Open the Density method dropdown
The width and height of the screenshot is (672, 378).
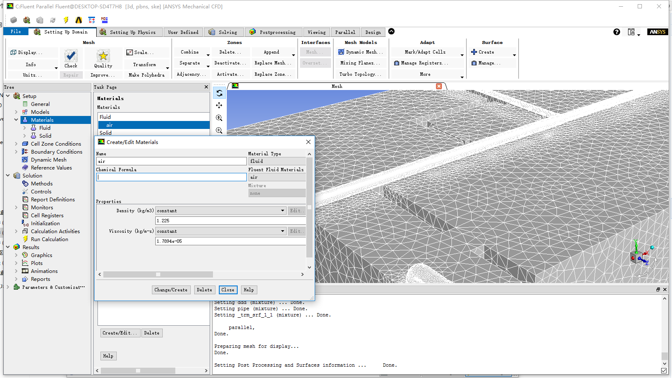coord(282,211)
